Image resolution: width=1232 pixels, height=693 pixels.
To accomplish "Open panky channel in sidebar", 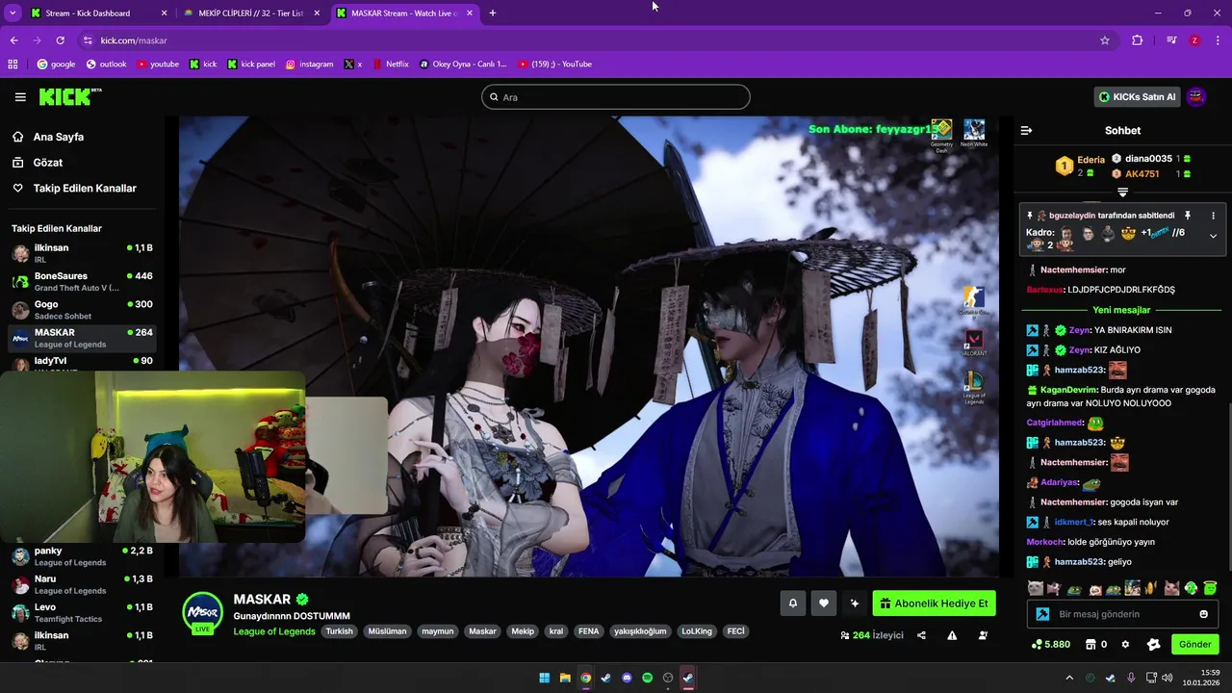I will point(82,556).
